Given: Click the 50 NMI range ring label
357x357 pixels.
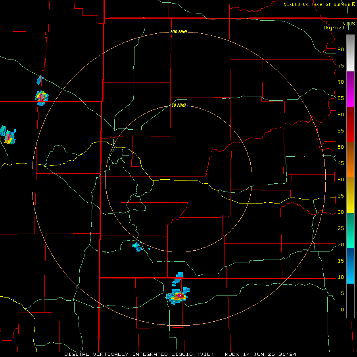Looking at the screenshot, I should 178,105.
